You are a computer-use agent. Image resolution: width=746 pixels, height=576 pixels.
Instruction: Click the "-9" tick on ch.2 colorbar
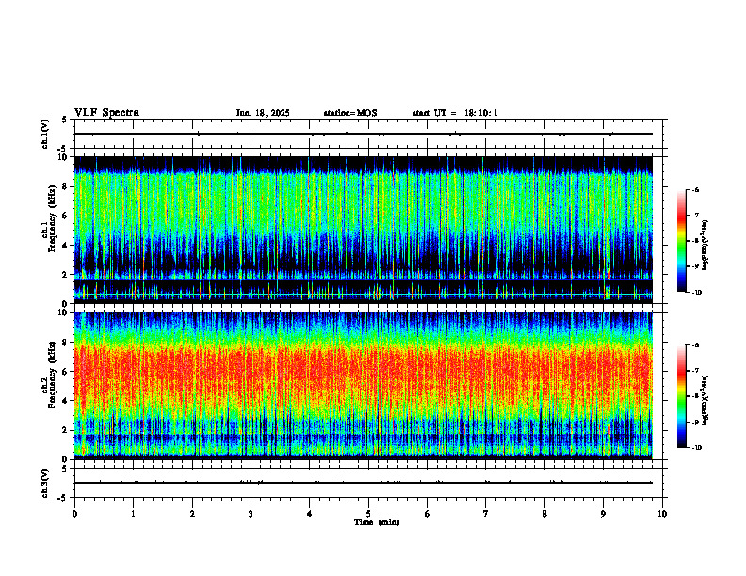click(x=695, y=422)
